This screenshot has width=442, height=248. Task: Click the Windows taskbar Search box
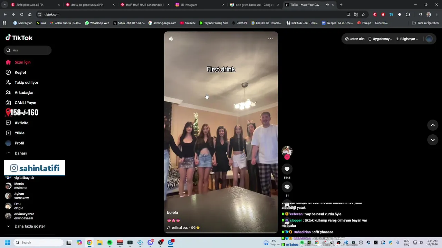point(38,242)
